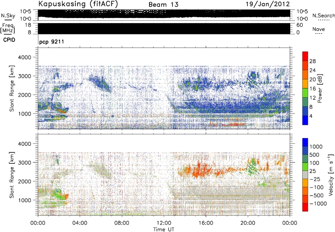The image size is (335, 232).
Task: Pick the Power colorbar segment between 8 and 12
Action: coord(305,102)
